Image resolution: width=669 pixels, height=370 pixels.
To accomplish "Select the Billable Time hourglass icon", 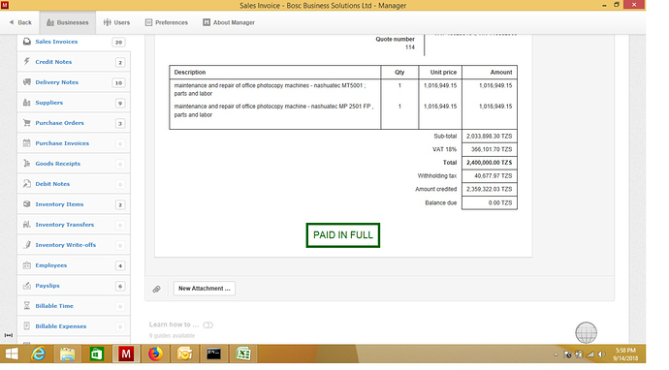I will (x=27, y=306).
